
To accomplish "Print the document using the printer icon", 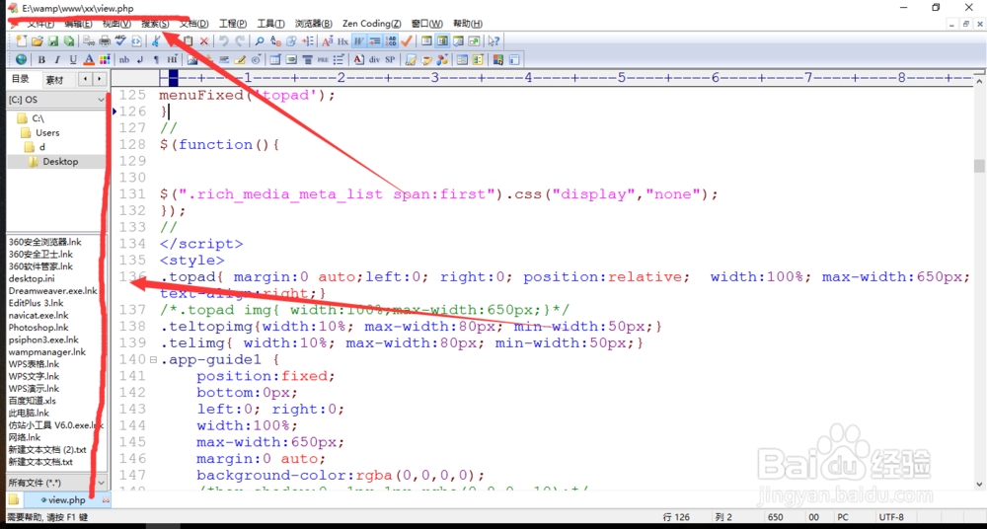I will coord(105,40).
